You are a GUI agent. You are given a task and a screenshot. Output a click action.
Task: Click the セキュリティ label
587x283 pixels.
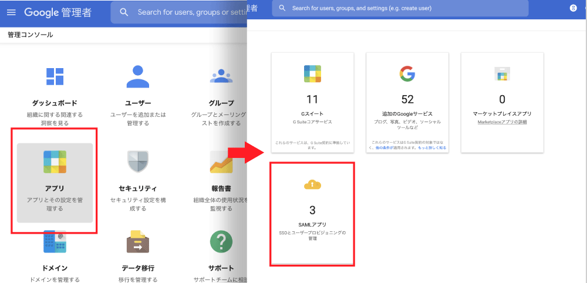tap(138, 188)
